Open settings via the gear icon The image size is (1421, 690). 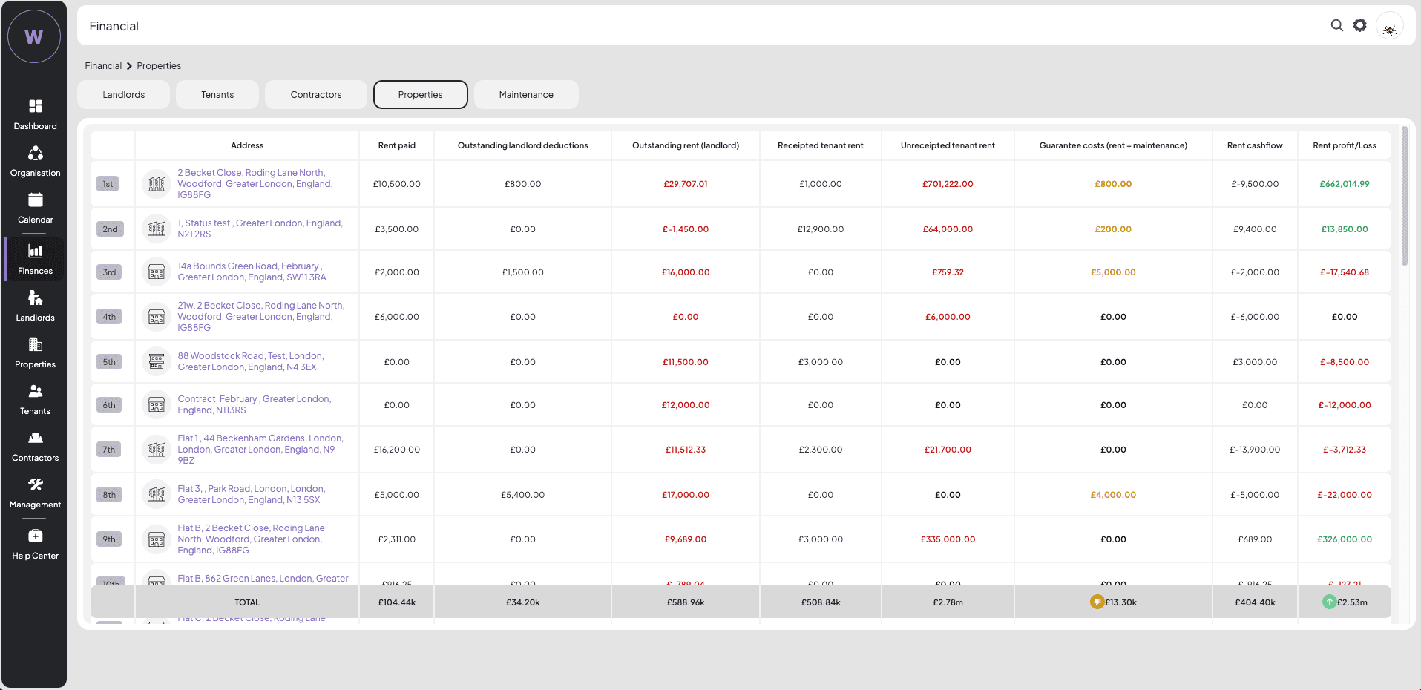pos(1359,25)
